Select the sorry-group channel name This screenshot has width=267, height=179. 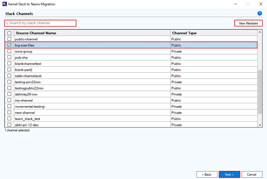(x=24, y=51)
